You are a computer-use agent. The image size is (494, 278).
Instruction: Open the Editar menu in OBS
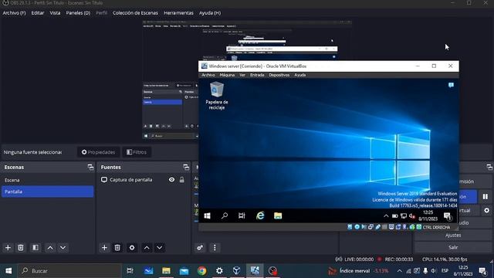38,13
